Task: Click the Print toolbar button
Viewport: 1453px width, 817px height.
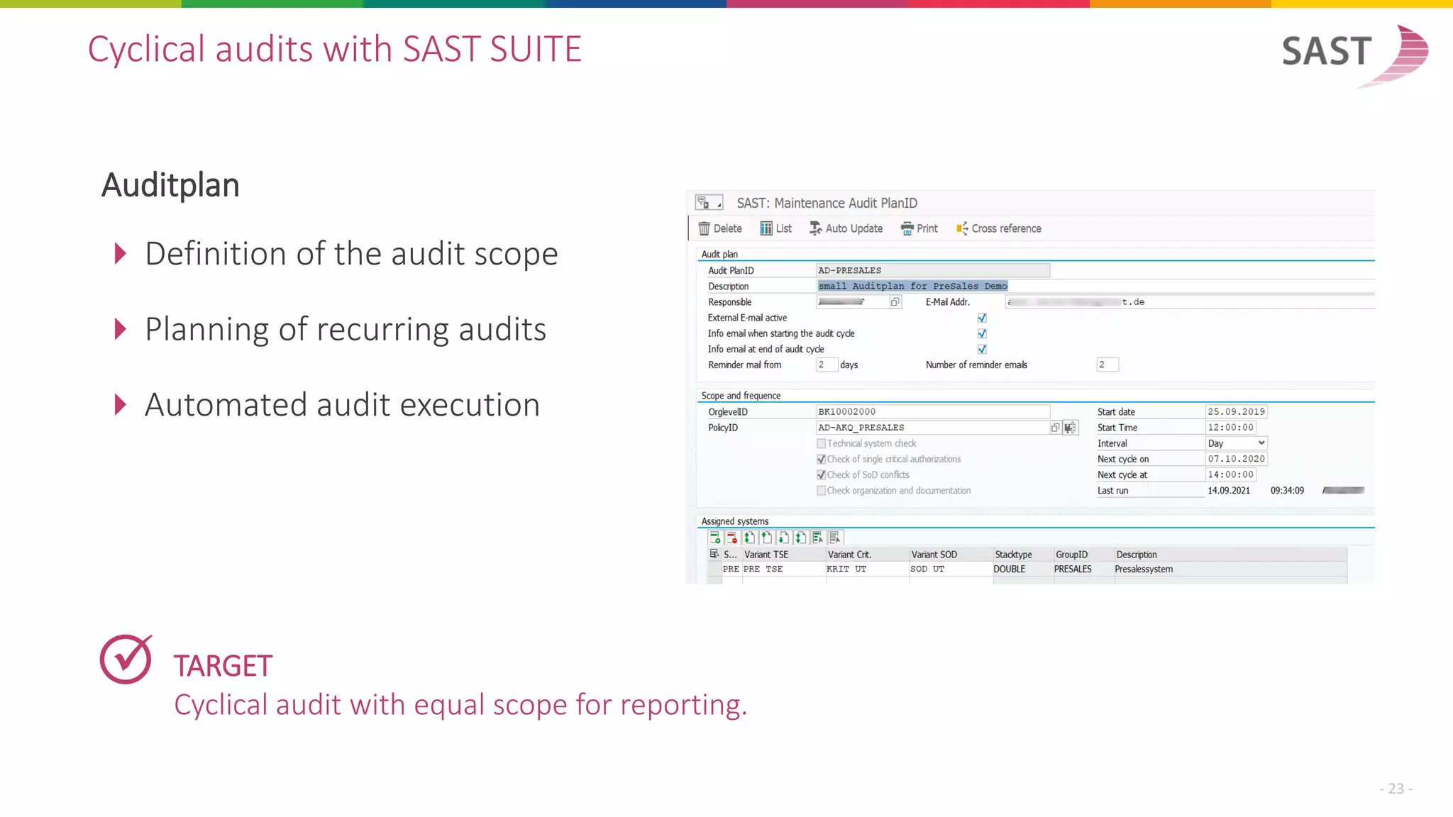Action: (x=919, y=228)
